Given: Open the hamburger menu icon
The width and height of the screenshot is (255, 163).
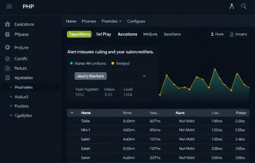Looking at the screenshot, I should pyautogui.click(x=9, y=6).
